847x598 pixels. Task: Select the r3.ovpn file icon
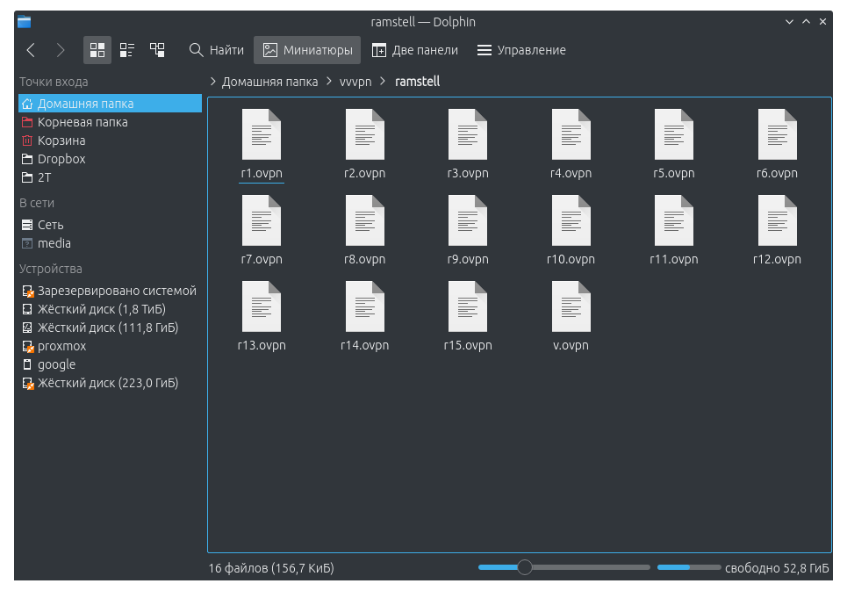tap(468, 134)
